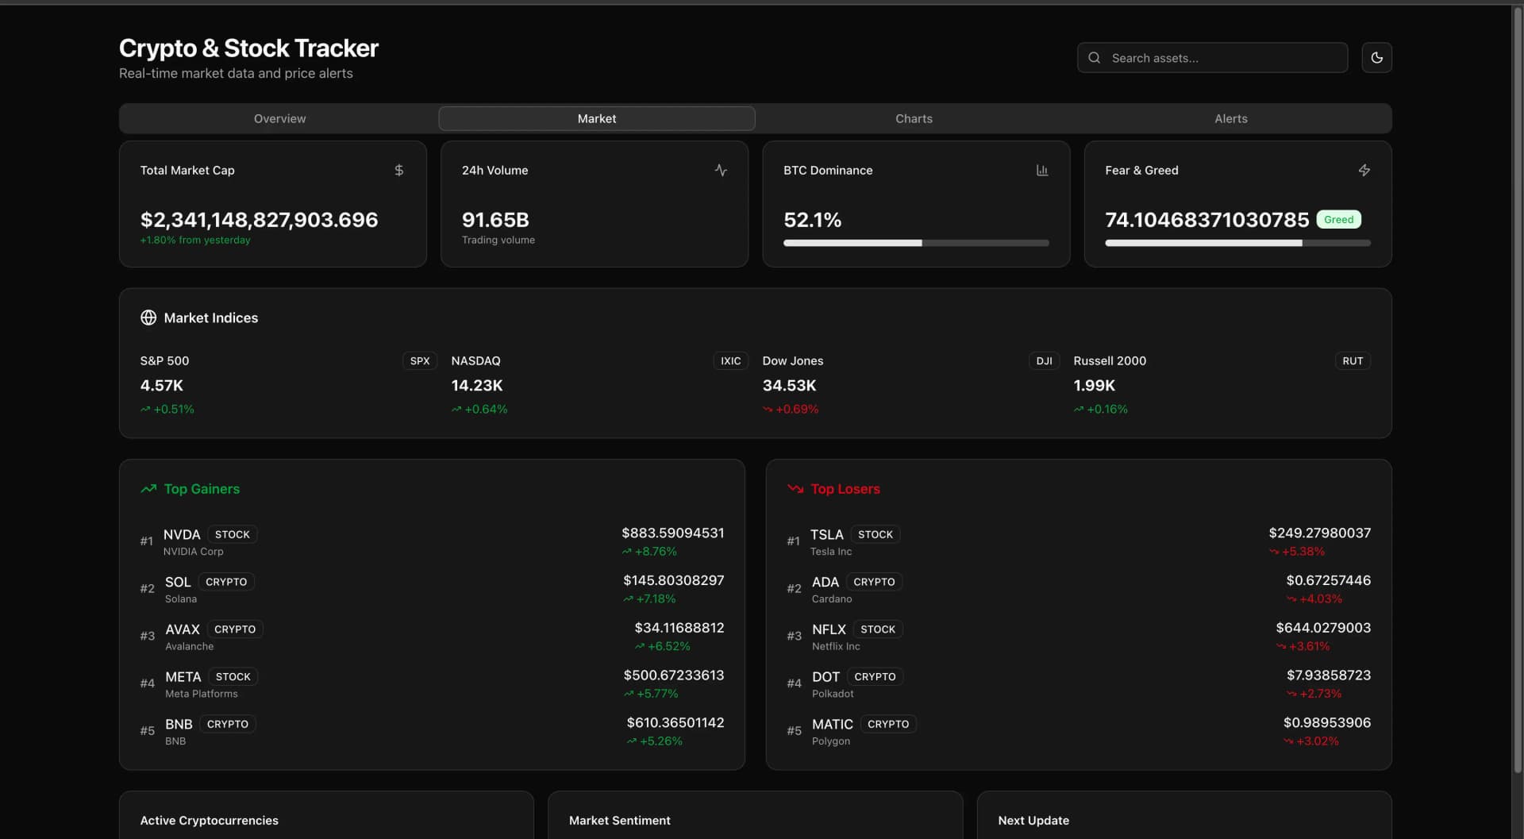Open the SPX index tag
This screenshot has width=1524, height=839.
click(x=419, y=360)
